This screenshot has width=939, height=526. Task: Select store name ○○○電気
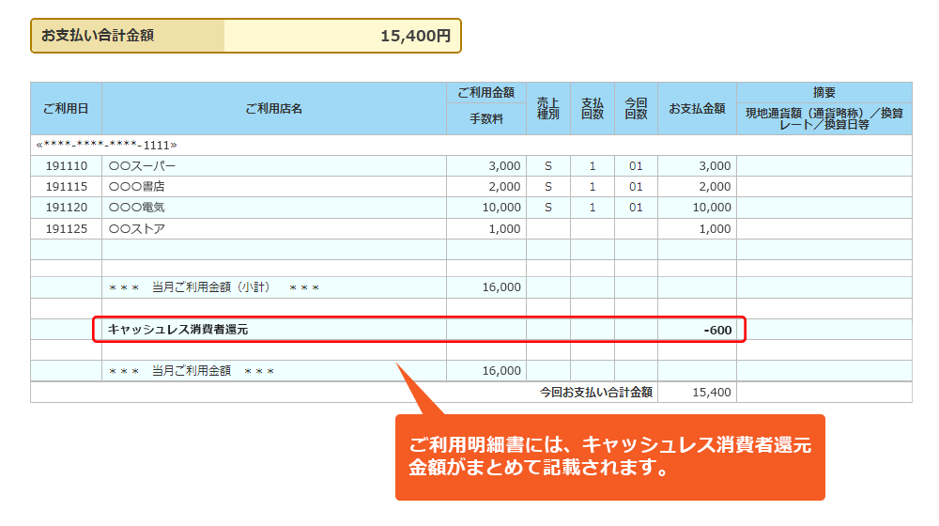click(x=136, y=208)
